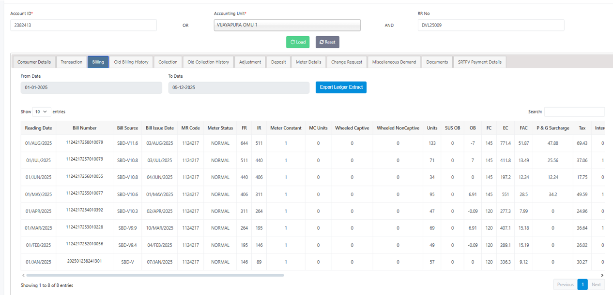Click the green Load button
The image size is (613, 295).
pos(298,42)
